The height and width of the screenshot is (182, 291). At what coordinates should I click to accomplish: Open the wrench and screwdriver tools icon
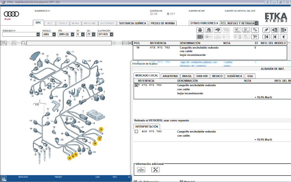click(155, 169)
